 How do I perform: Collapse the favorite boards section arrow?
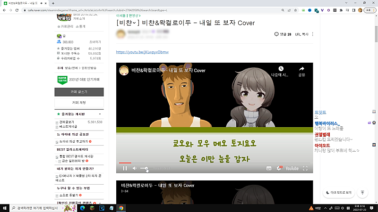point(100,114)
